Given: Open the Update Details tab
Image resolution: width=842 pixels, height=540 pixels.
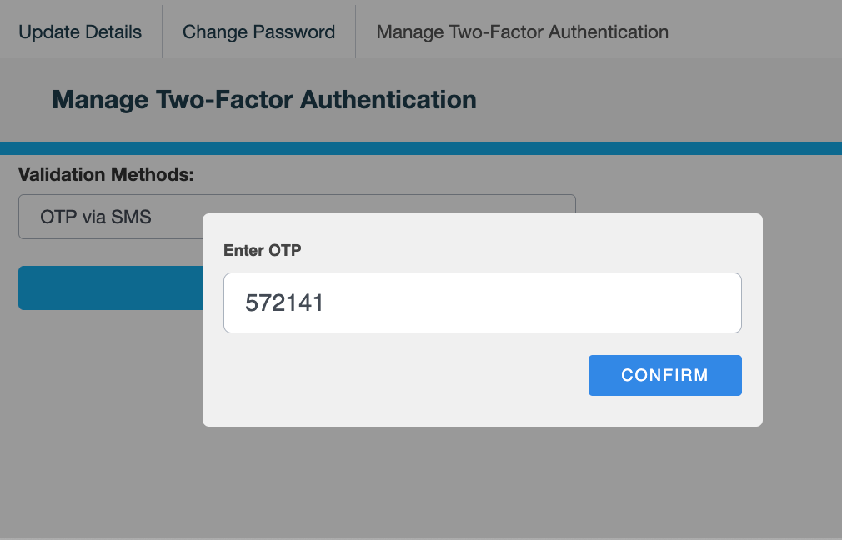Looking at the screenshot, I should pyautogui.click(x=80, y=32).
